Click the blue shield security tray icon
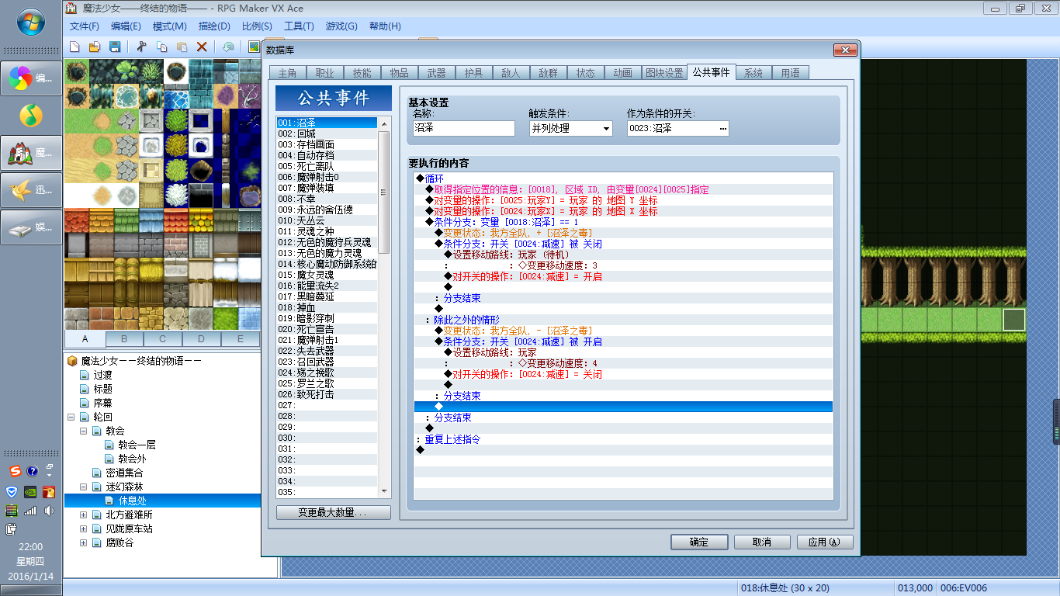Image resolution: width=1060 pixels, height=596 pixels. 12,491
